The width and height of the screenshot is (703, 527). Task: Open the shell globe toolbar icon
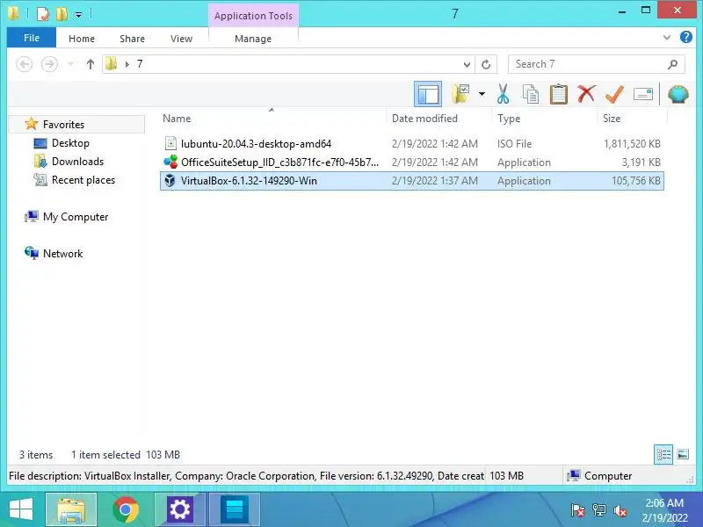coord(678,94)
